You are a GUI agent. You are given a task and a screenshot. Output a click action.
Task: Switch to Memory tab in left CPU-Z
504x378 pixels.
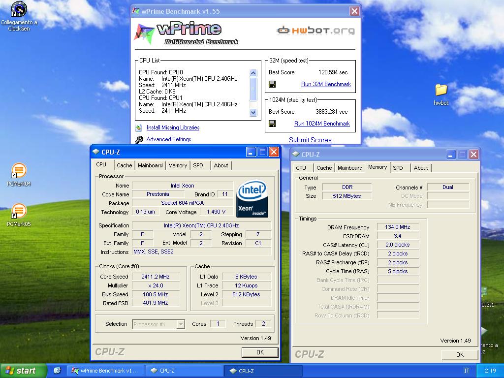[x=177, y=165]
